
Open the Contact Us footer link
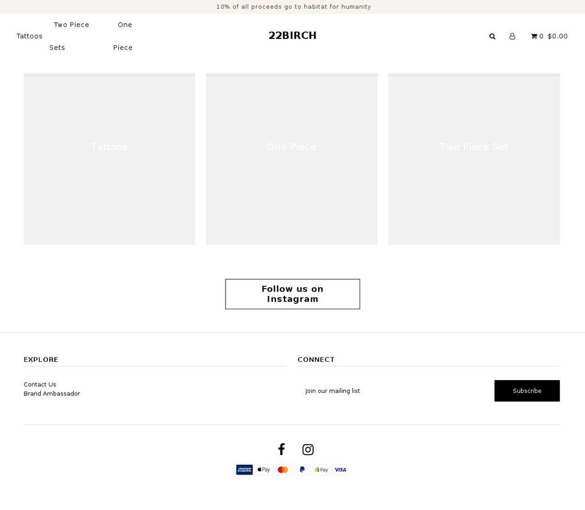point(40,384)
